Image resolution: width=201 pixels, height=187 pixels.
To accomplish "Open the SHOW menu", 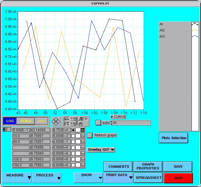I will (x=88, y=178).
